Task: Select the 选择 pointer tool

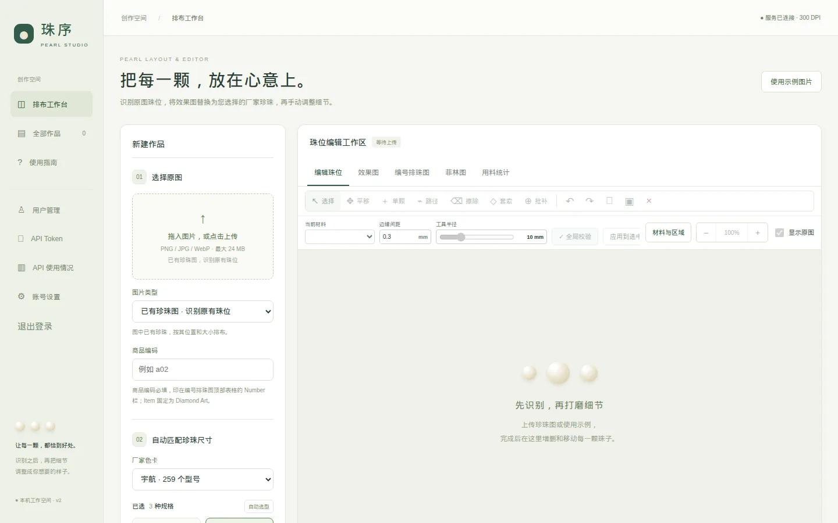Action: tap(323, 201)
